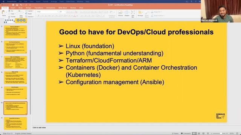Image resolution: width=241 pixels, height=135 pixels.
Task: Switch to the Animations ribbon tab
Action: tap(51, 7)
